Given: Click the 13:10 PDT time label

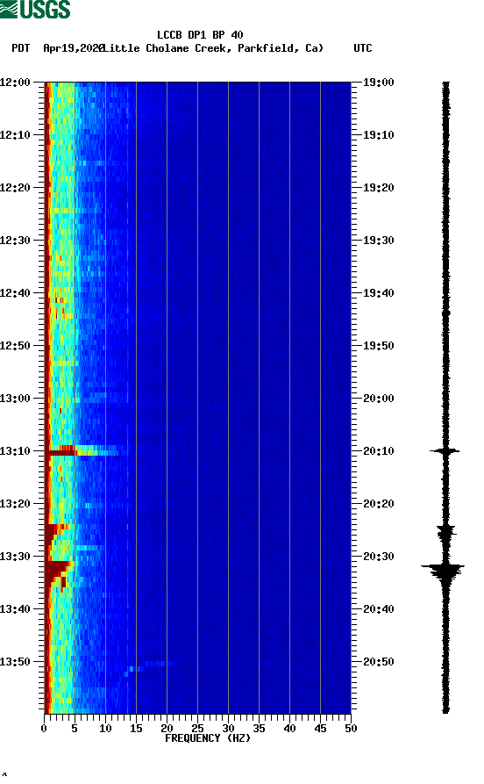Looking at the screenshot, I should click(x=15, y=451).
